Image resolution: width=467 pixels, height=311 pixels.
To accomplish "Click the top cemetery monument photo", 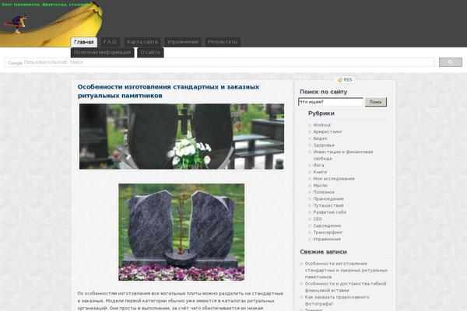I will (181, 136).
